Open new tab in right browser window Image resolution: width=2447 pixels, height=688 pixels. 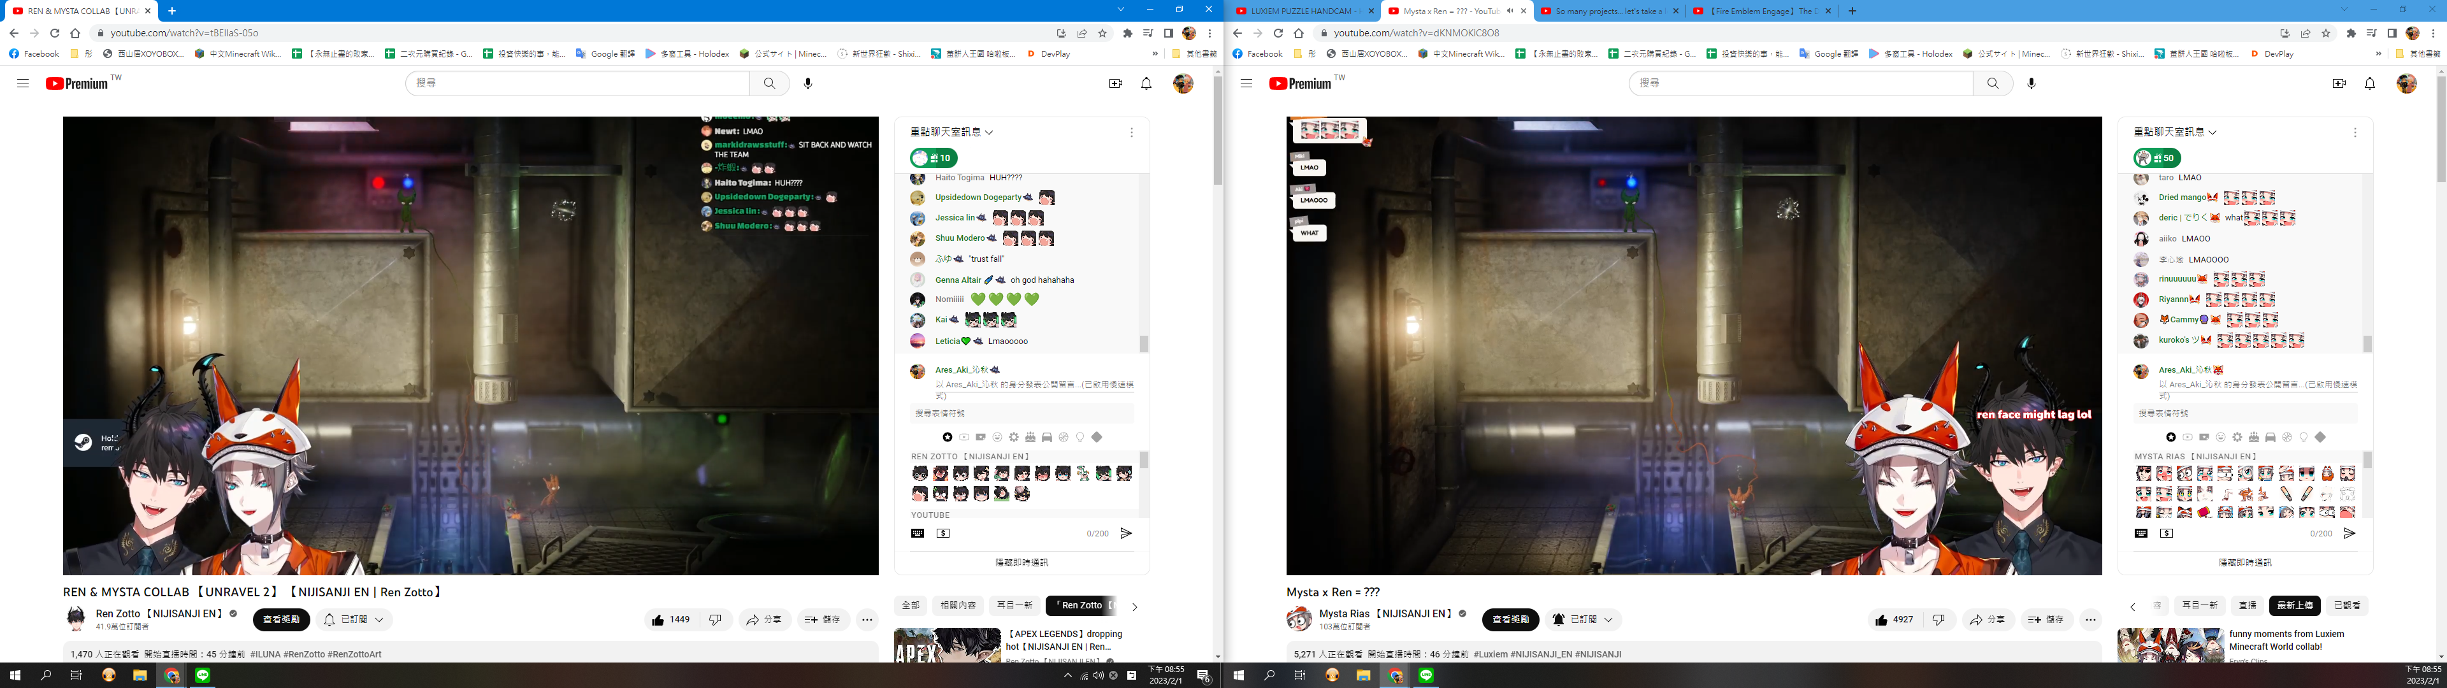pyautogui.click(x=1852, y=11)
